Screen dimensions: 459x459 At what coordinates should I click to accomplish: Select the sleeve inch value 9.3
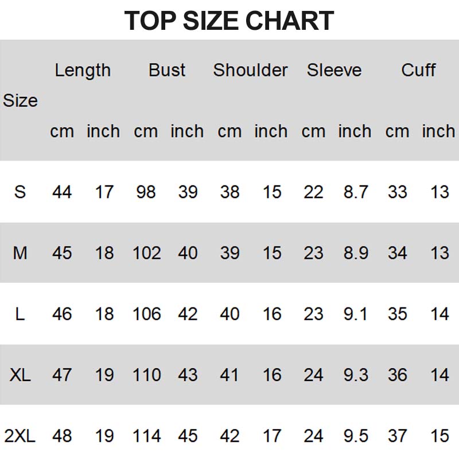pos(356,375)
